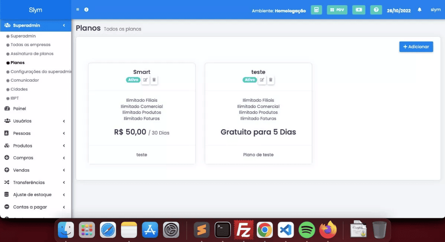Open the calculator icon in the top bar
The image size is (445, 242).
pyautogui.click(x=316, y=10)
